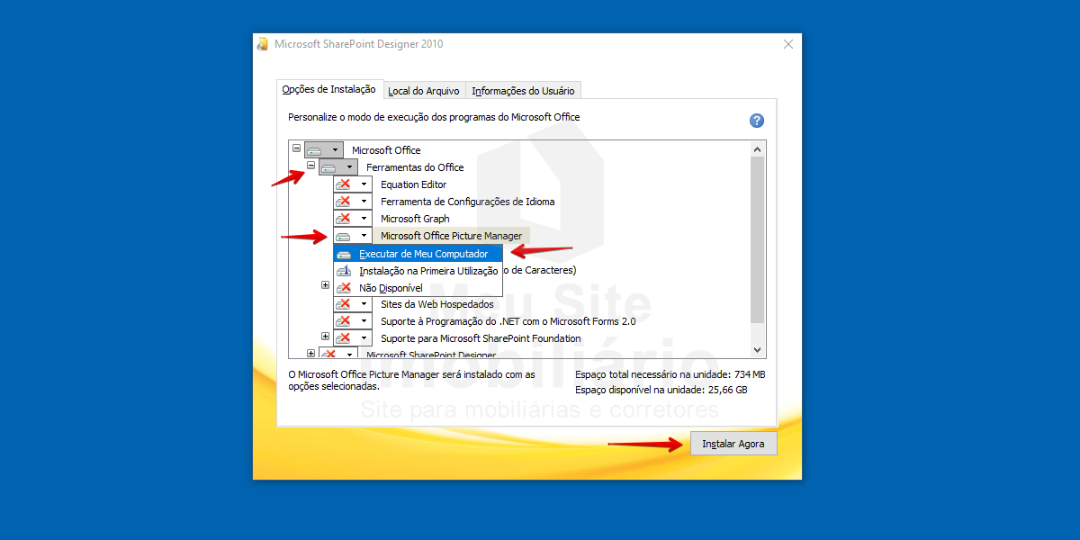Image resolution: width=1080 pixels, height=540 pixels.
Task: Click the drive icon beside Microsoft Office Picture Manager
Action: (x=343, y=236)
